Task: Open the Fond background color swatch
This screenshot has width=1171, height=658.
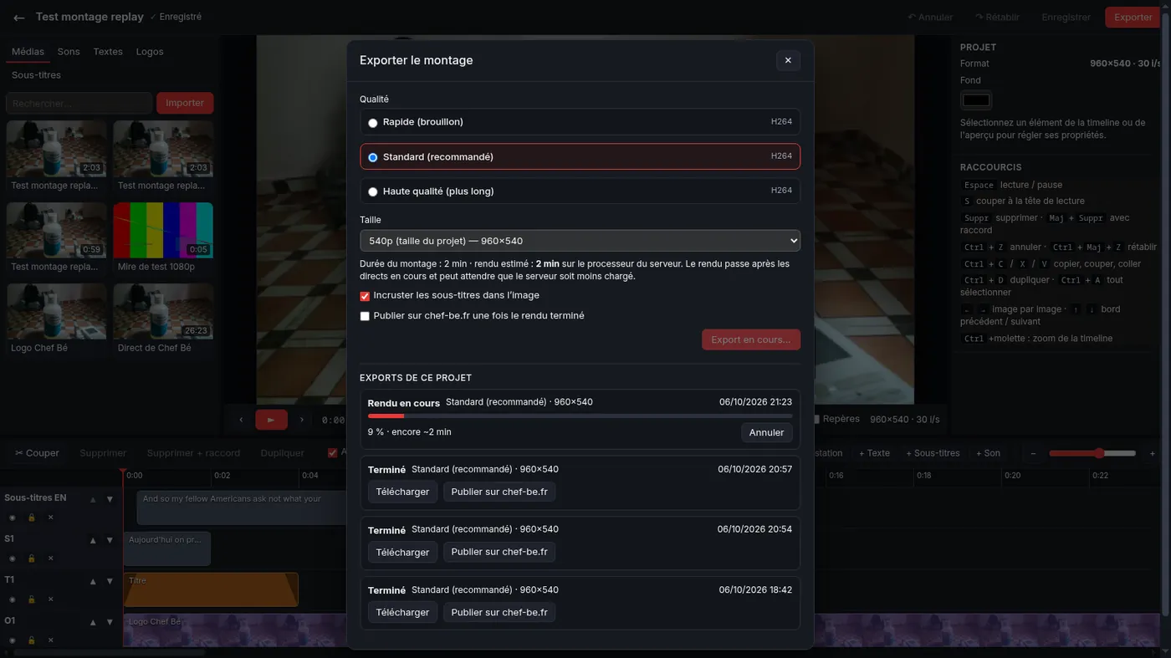Action: coord(976,100)
